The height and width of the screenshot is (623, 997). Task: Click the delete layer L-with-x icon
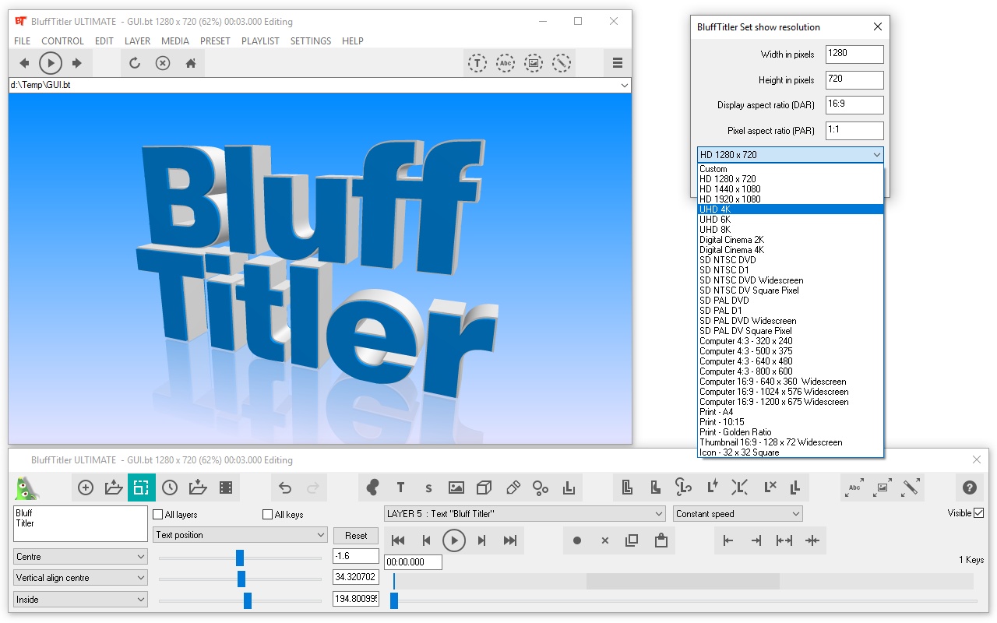[770, 487]
